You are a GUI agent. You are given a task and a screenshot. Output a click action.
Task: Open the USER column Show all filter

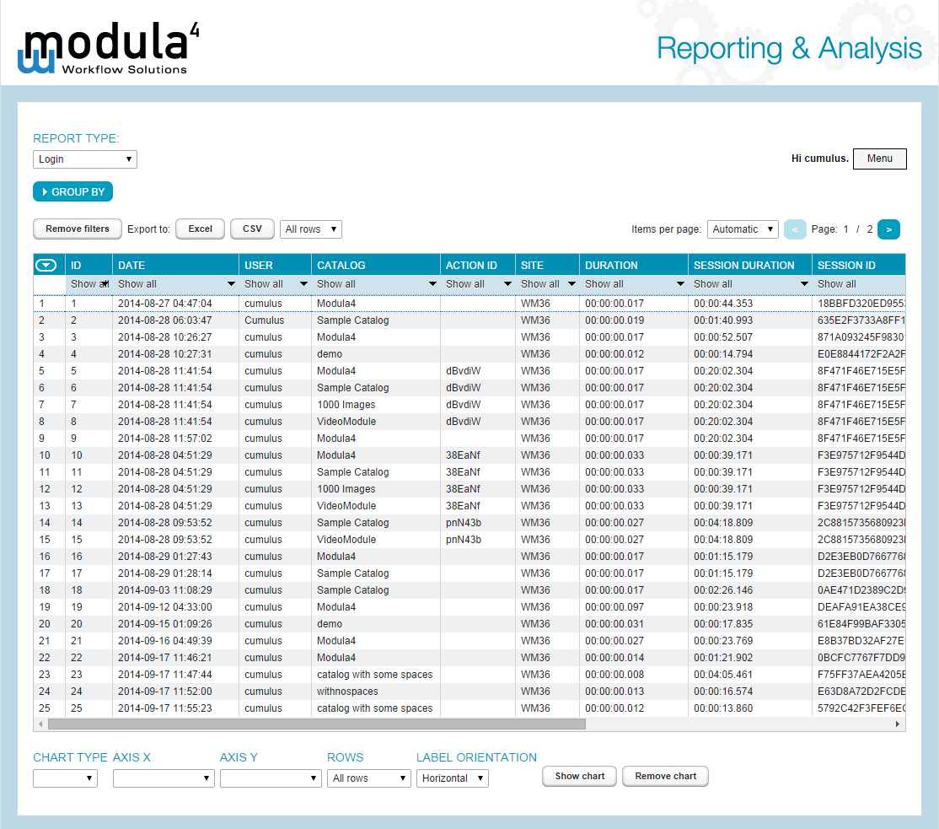tap(275, 284)
